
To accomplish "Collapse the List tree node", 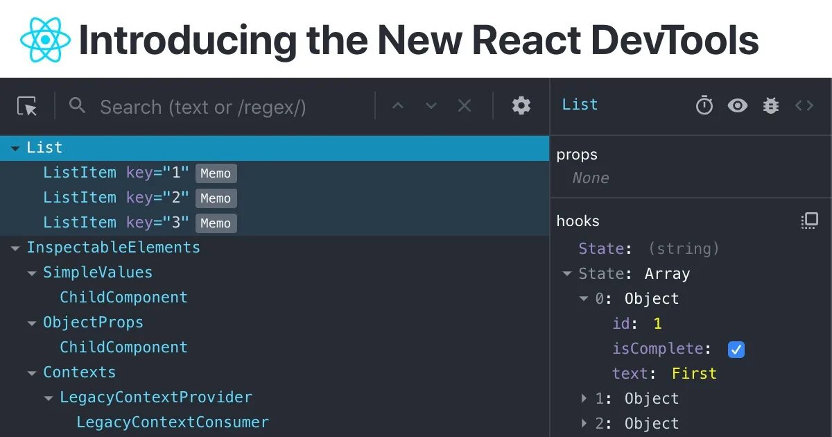I will (x=15, y=148).
